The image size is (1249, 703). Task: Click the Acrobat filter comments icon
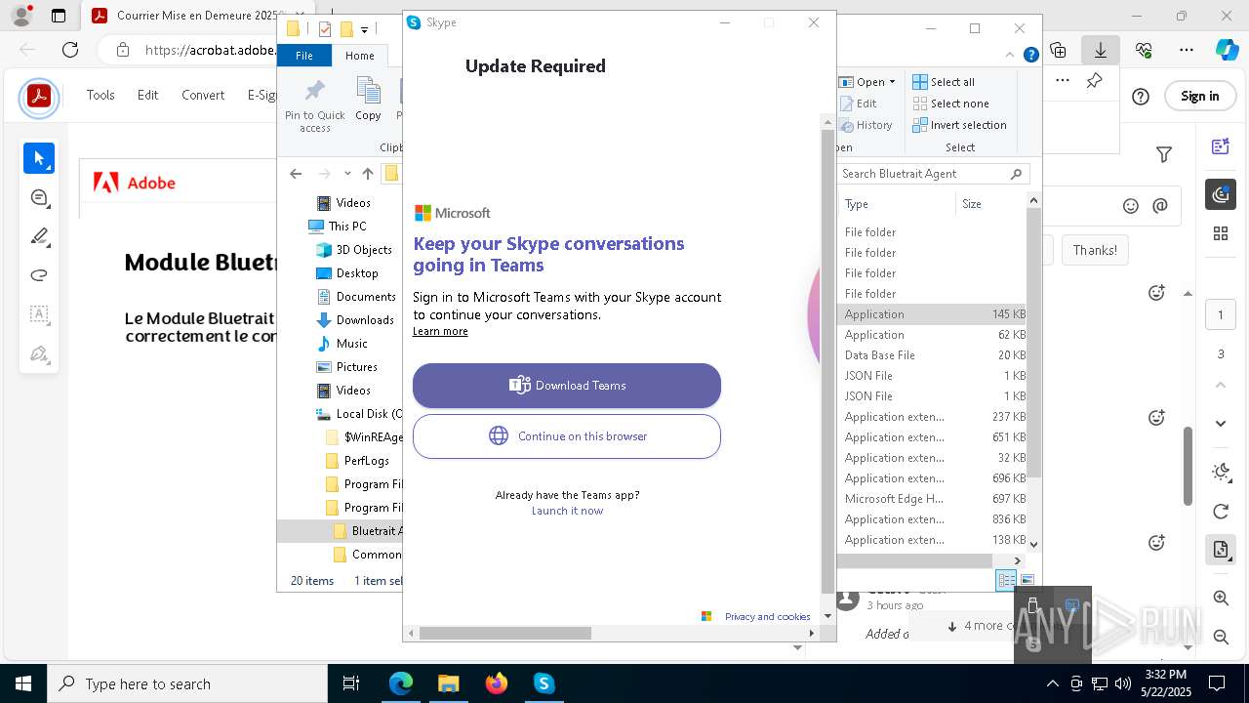(1163, 154)
